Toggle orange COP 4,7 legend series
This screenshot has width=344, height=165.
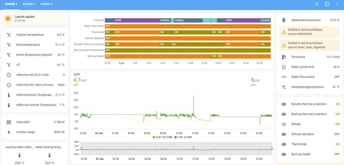pyautogui.click(x=162, y=137)
